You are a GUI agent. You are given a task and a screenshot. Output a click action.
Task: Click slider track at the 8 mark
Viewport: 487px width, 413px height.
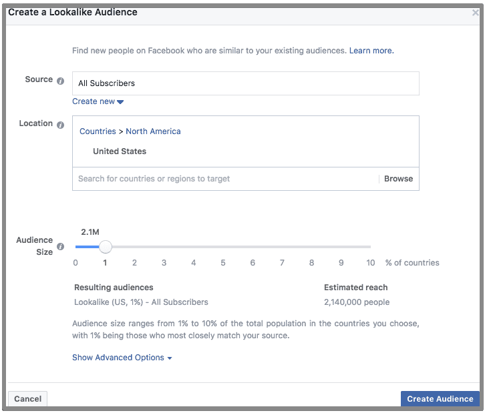pos(311,247)
